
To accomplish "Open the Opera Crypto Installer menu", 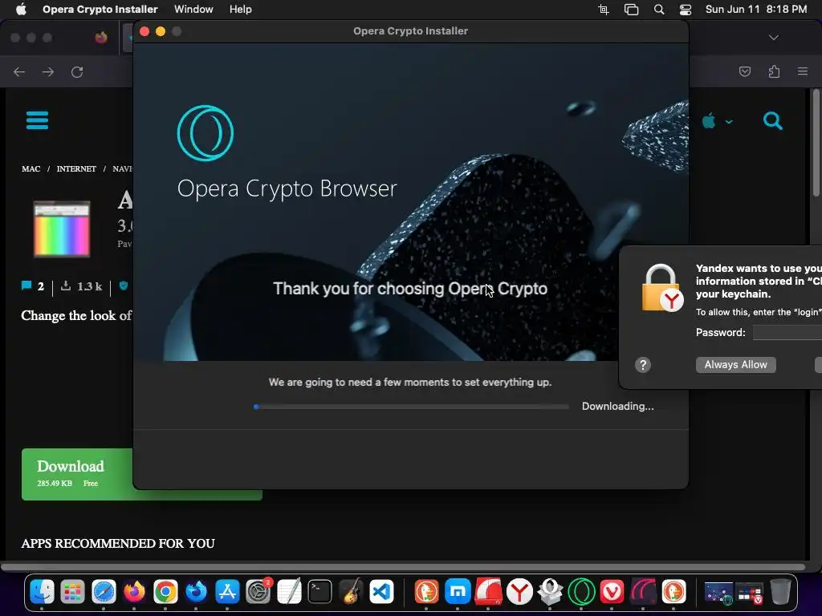I will (x=100, y=10).
